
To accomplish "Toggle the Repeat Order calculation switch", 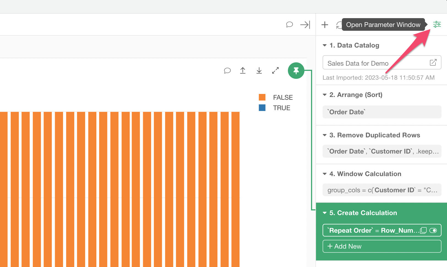I will click(433, 230).
